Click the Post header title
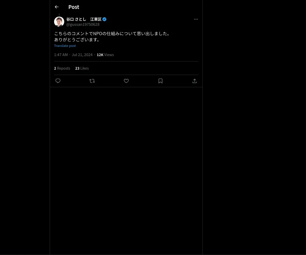306x255 pixels. click(74, 7)
